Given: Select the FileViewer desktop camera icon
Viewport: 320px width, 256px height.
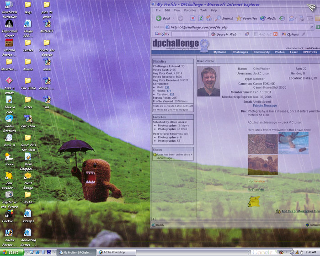Looking at the screenshot, I should coord(9,217).
